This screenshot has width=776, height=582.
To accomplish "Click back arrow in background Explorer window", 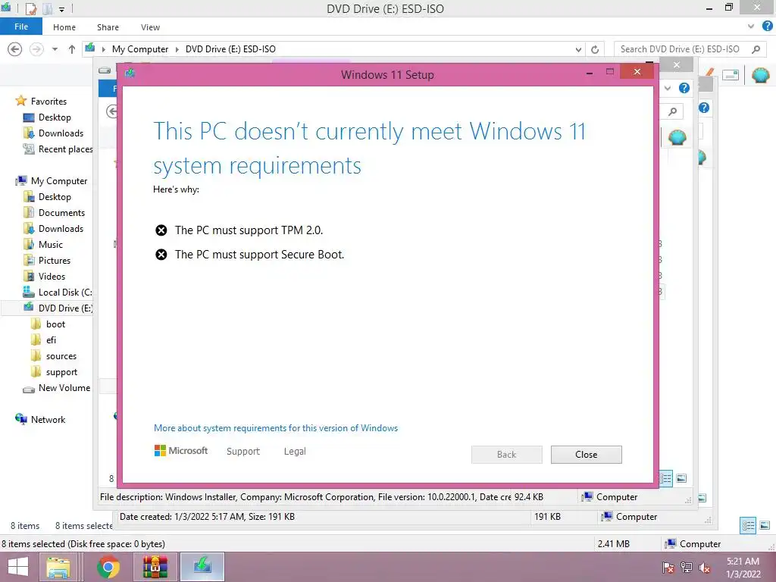I will coord(112,111).
